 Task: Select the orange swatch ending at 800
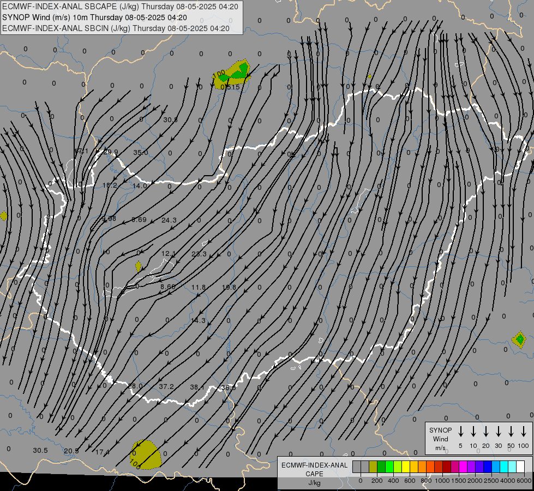[422, 466]
